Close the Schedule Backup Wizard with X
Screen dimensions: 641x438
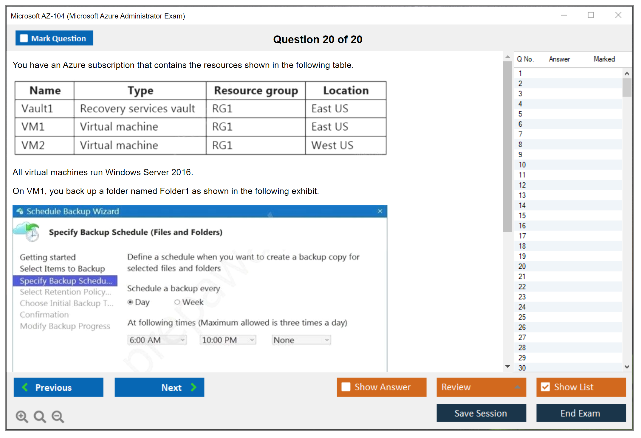pos(380,211)
